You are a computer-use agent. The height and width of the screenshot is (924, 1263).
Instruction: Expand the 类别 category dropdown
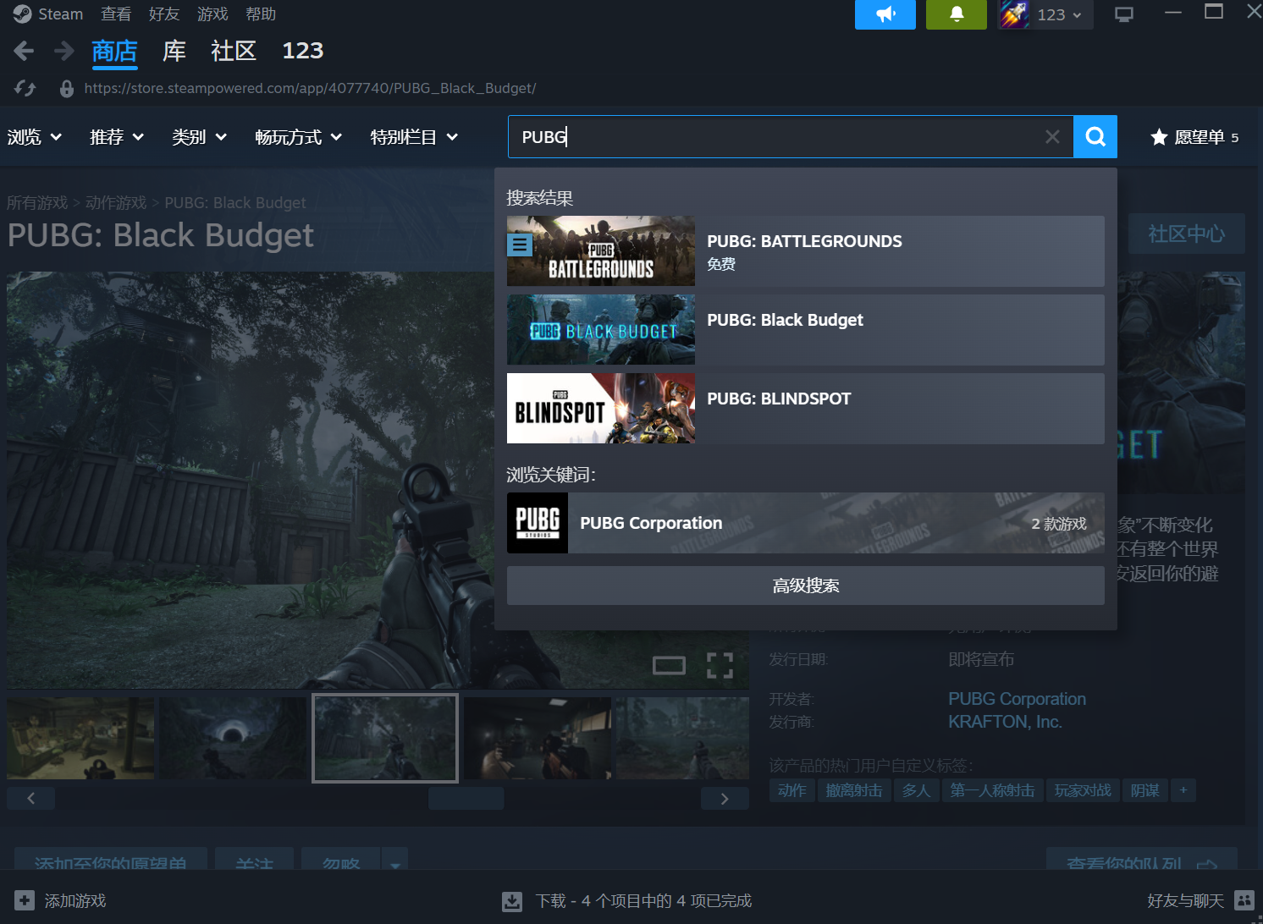pos(199,137)
